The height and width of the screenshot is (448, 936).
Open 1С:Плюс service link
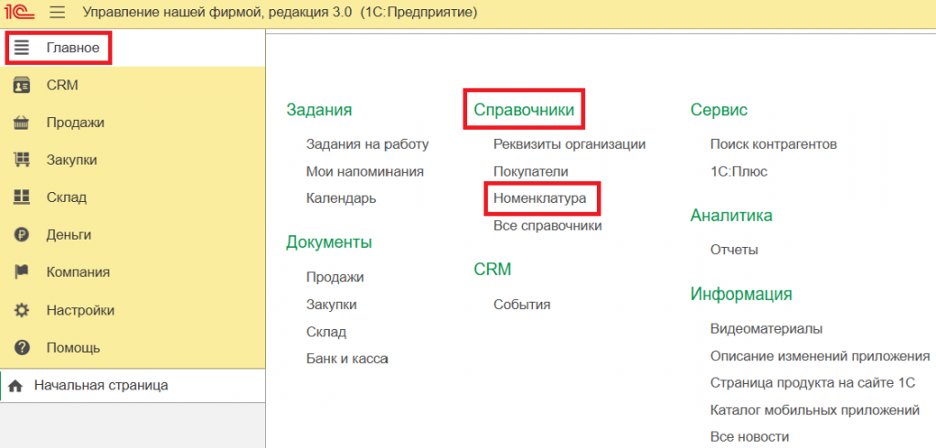[739, 172]
